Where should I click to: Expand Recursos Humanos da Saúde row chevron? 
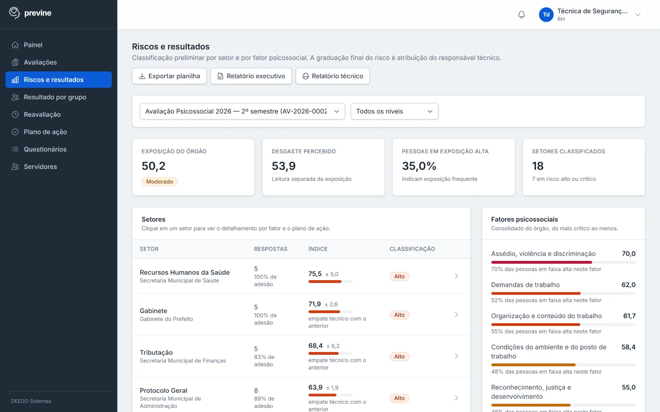pos(456,276)
